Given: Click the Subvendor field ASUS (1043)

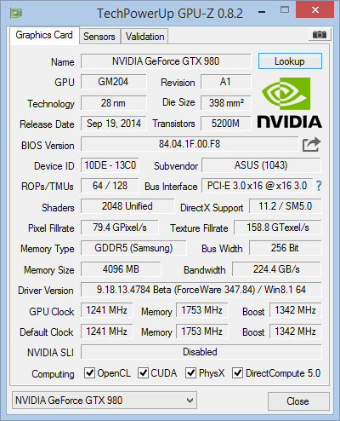Looking at the screenshot, I should pos(261,165).
